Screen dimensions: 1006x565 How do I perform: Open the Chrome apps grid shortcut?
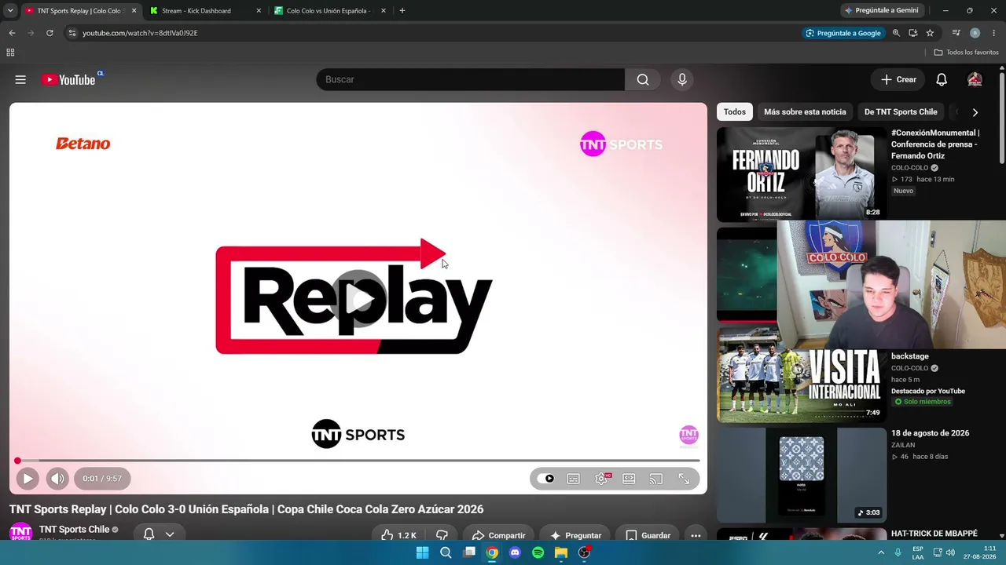(10, 53)
